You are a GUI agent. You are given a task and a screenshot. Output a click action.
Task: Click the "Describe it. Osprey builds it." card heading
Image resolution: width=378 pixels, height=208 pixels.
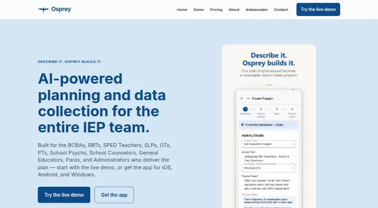tap(268, 60)
